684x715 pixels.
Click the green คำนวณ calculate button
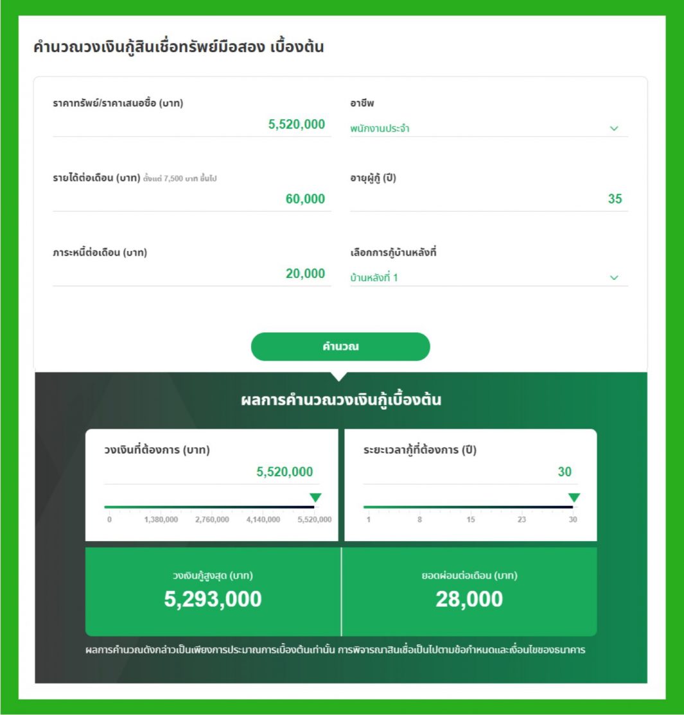point(340,347)
